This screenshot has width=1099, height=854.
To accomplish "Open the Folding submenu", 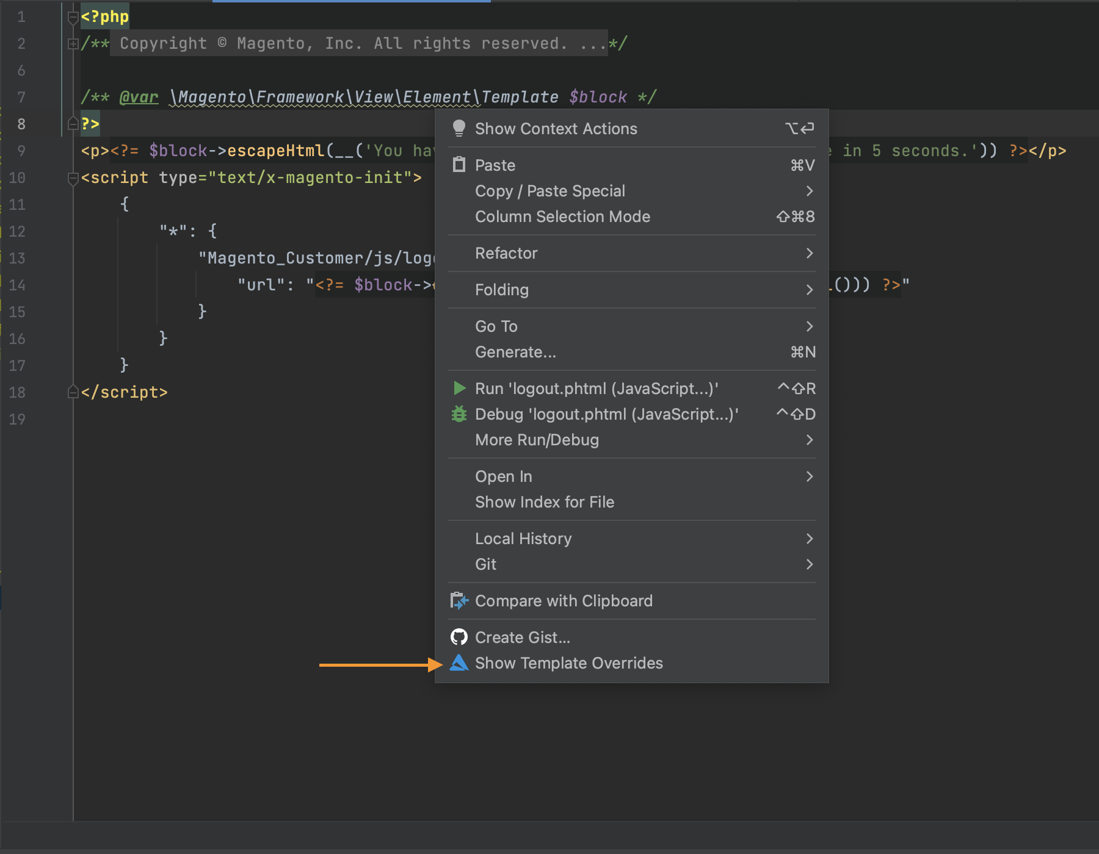I will point(632,290).
